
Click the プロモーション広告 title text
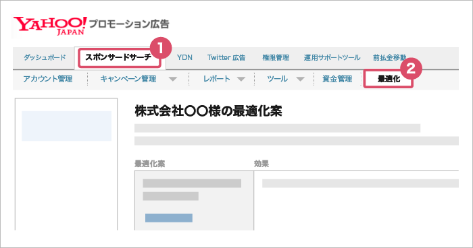(x=129, y=24)
